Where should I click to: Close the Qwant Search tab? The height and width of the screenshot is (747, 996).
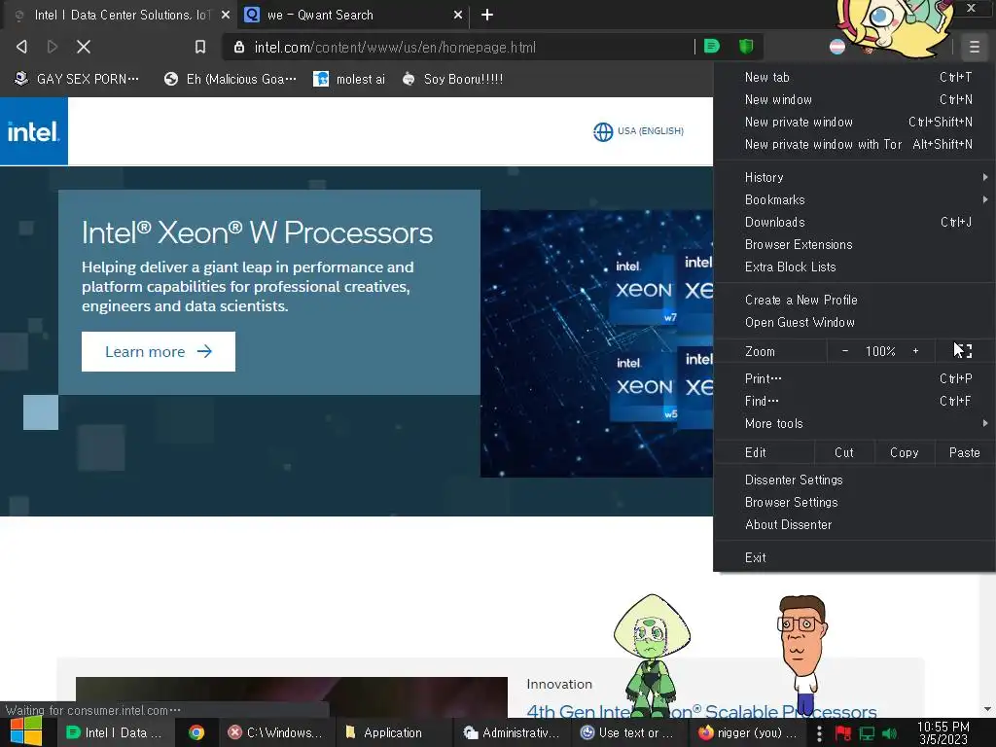pyautogui.click(x=457, y=15)
